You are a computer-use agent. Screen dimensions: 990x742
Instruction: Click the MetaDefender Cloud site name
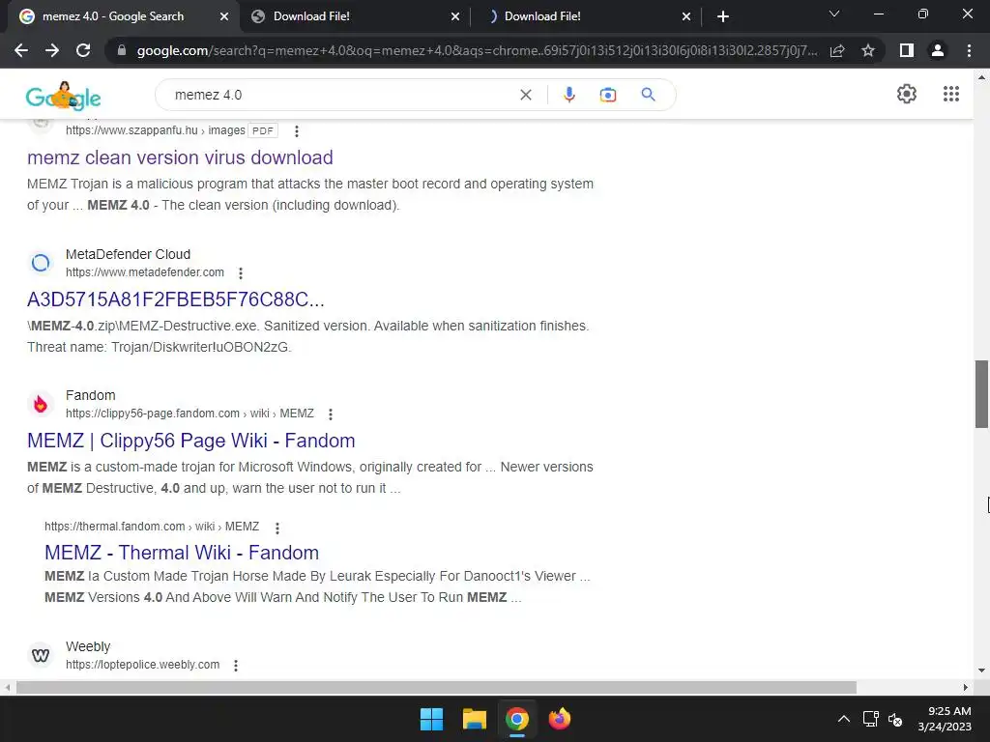129,254
